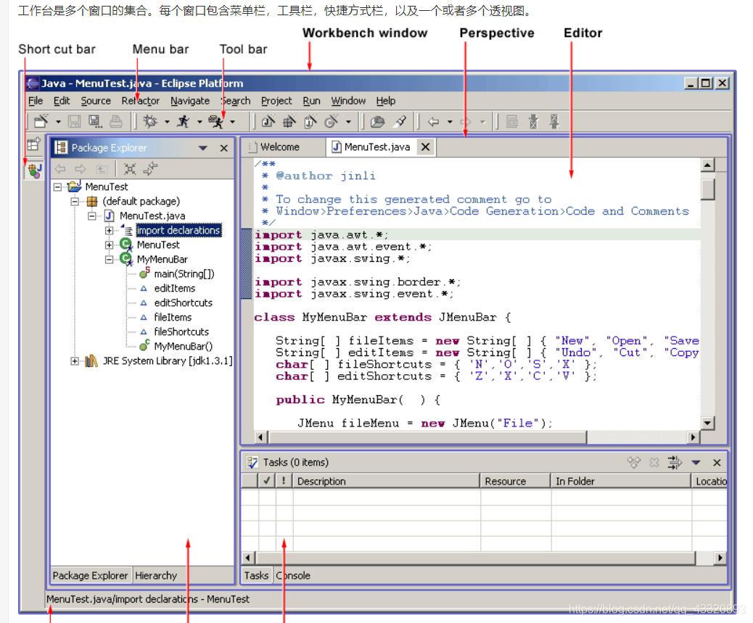
Task: Open the Debug dropdown arrow
Action: (x=167, y=122)
